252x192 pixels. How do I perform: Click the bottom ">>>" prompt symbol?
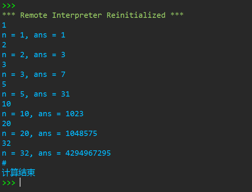[9, 183]
